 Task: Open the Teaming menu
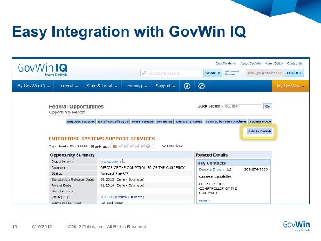(x=136, y=86)
